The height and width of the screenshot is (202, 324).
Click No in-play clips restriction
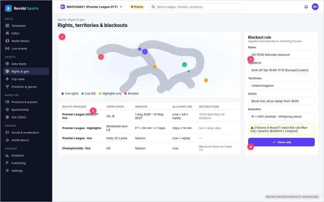(210, 128)
